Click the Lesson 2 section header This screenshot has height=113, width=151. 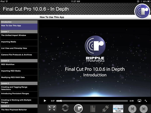(x=19, y=61)
